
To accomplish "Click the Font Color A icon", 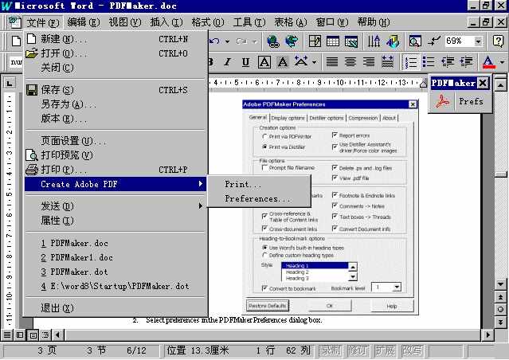I will coord(488,61).
